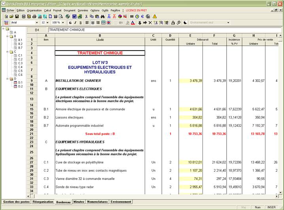Switch to the Nomenclatures tab
This screenshot has height=210, width=284.
click(x=97, y=202)
